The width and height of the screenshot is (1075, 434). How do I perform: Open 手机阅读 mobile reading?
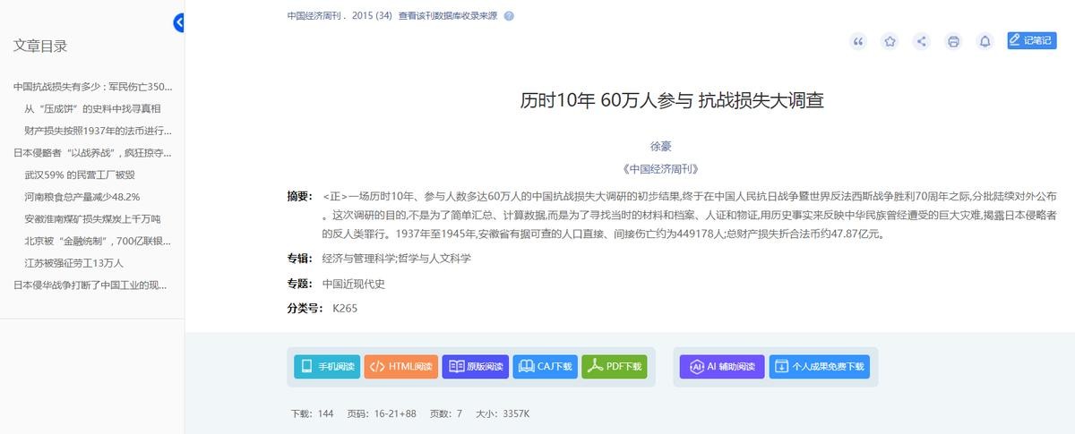326,366
